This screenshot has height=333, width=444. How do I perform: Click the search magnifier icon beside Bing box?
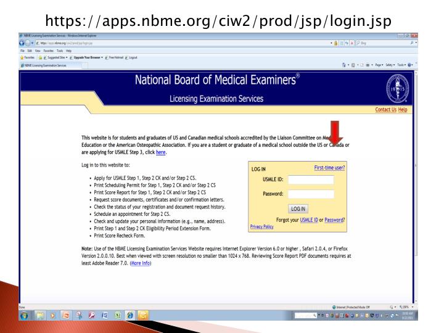(x=411, y=43)
